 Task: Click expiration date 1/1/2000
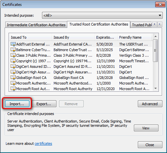104,83
